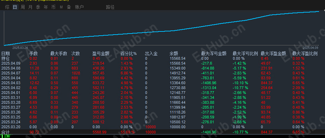Click profit value 957.45
The height and width of the screenshot is (138, 325).
98,73
